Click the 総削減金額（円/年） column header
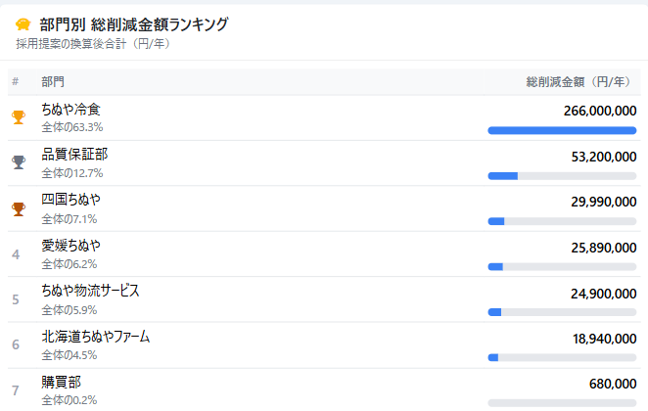The width and height of the screenshot is (648, 411). click(x=579, y=82)
